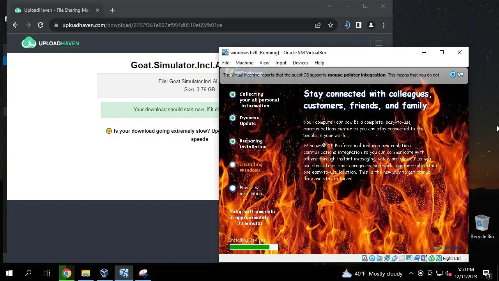Open the VirtualBox Devices menu

point(301,63)
